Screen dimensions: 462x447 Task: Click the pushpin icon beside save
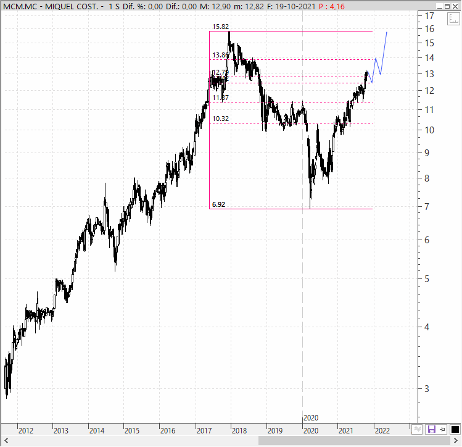click(x=442, y=429)
